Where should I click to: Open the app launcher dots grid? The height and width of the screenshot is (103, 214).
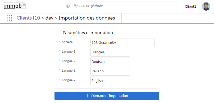(x=9, y=18)
